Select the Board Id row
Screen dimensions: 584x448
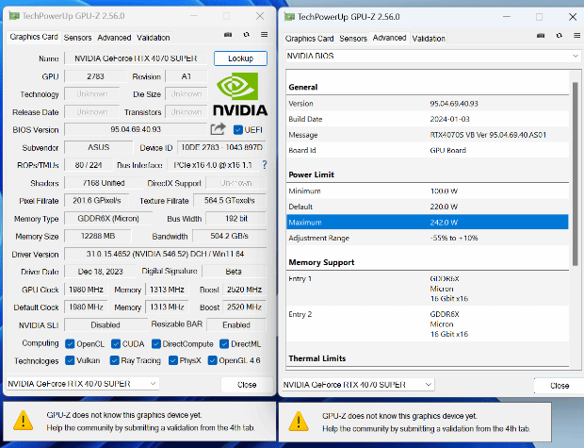(428, 150)
